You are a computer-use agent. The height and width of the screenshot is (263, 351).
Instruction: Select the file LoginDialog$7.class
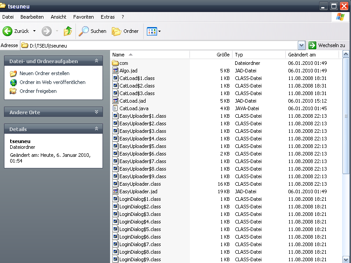(x=140, y=244)
